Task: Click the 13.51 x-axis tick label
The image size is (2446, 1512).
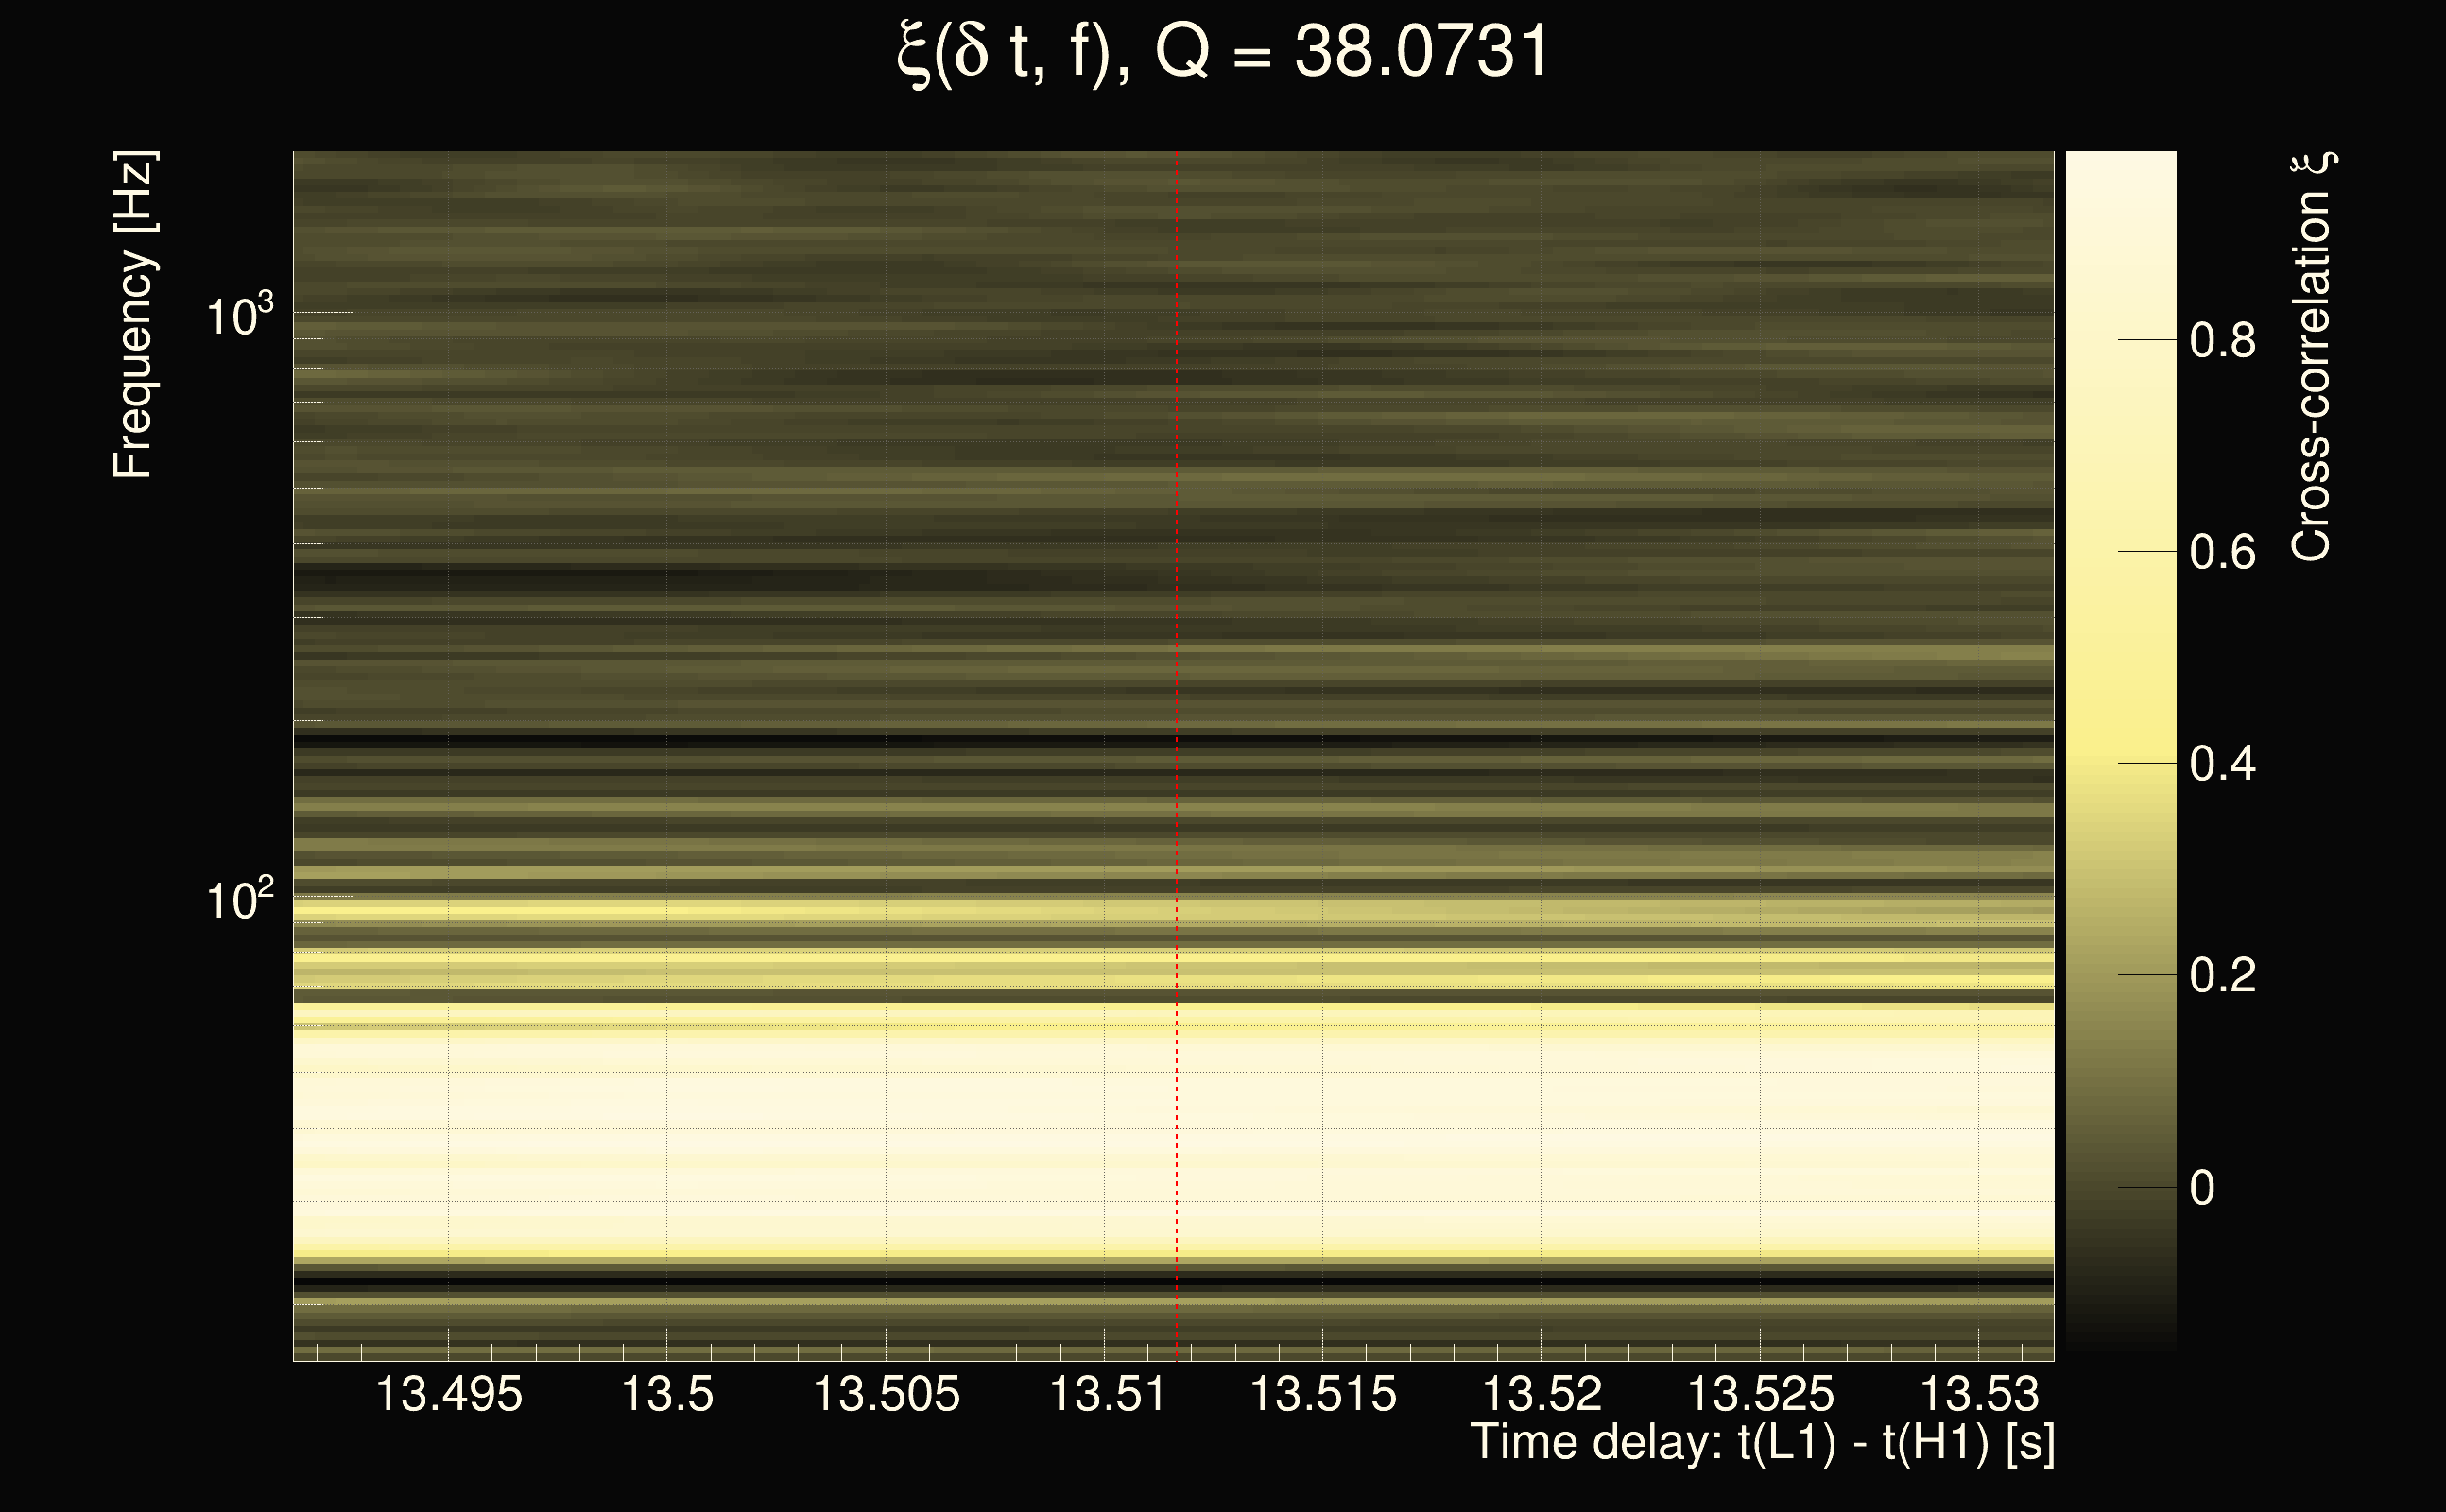Action: [1106, 1394]
